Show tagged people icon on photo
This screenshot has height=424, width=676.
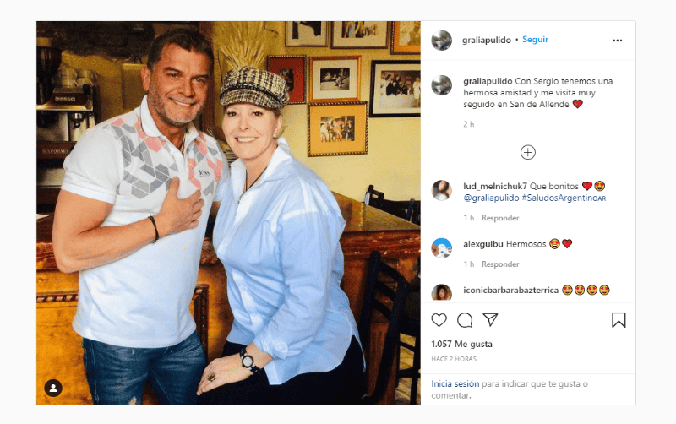click(53, 388)
